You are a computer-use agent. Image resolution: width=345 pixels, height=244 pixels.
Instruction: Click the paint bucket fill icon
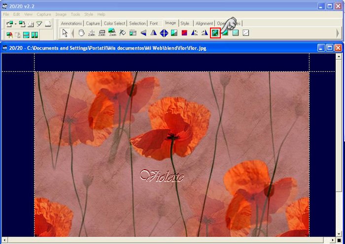tap(123, 33)
